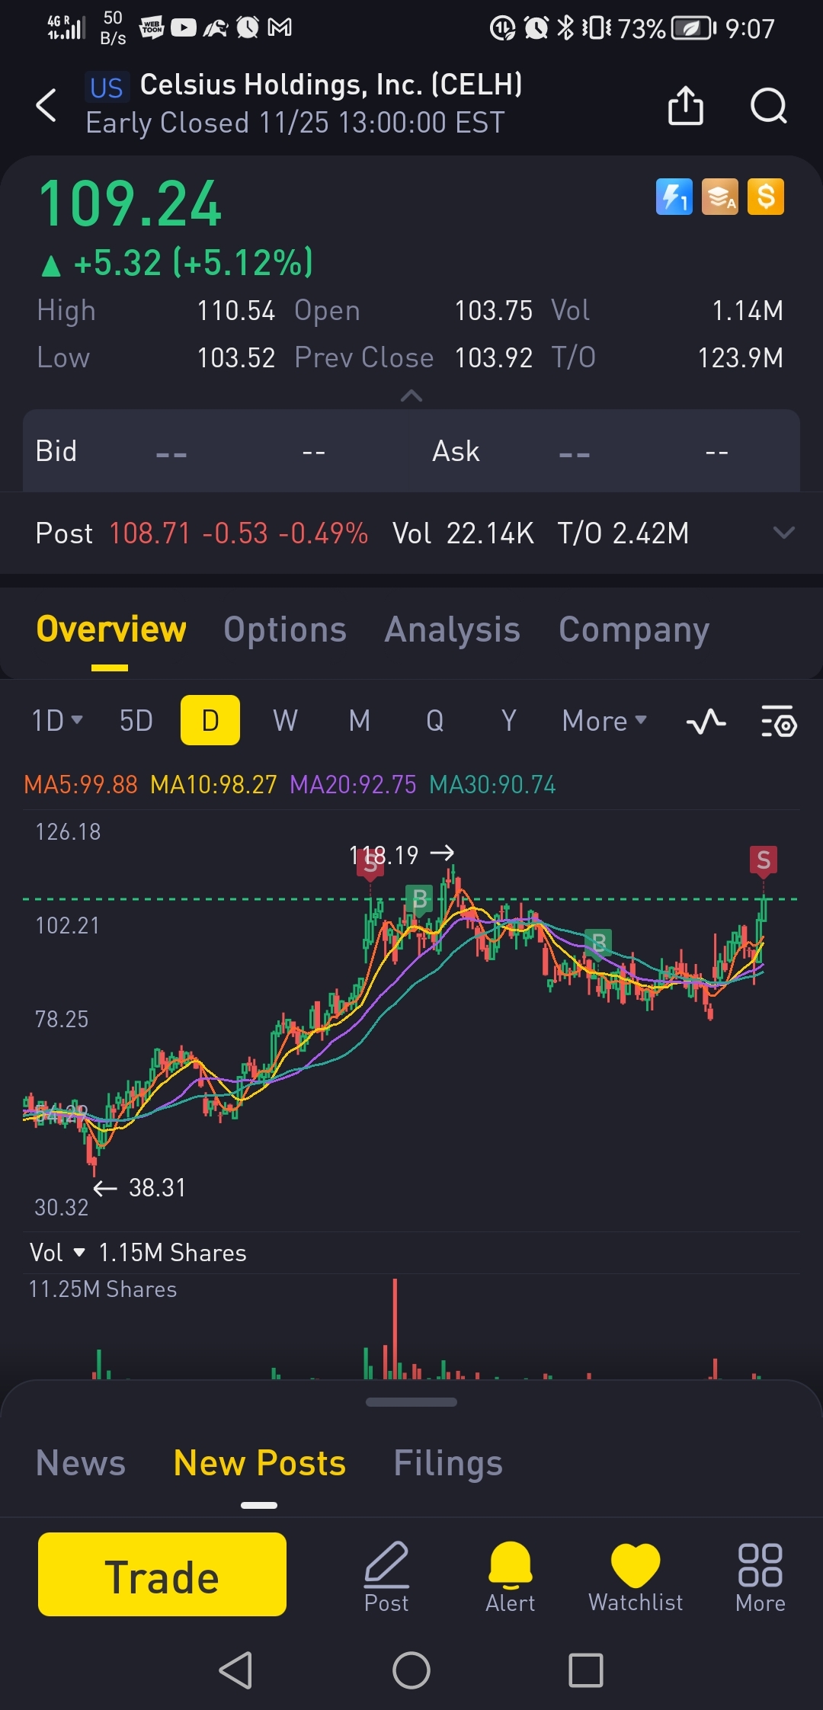
Task: Tap the 109.24 last price
Action: point(130,204)
